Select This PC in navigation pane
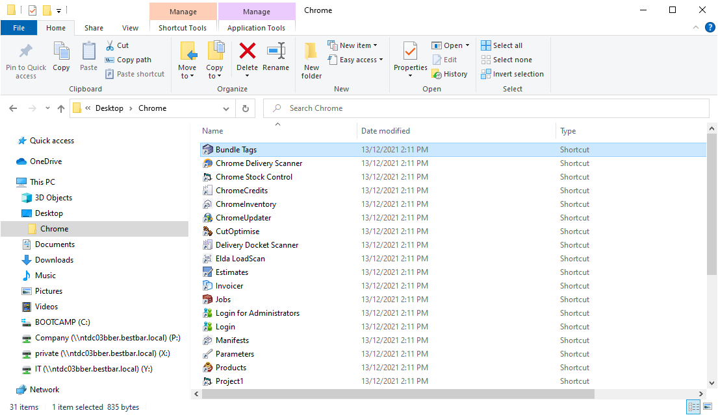 pos(42,182)
